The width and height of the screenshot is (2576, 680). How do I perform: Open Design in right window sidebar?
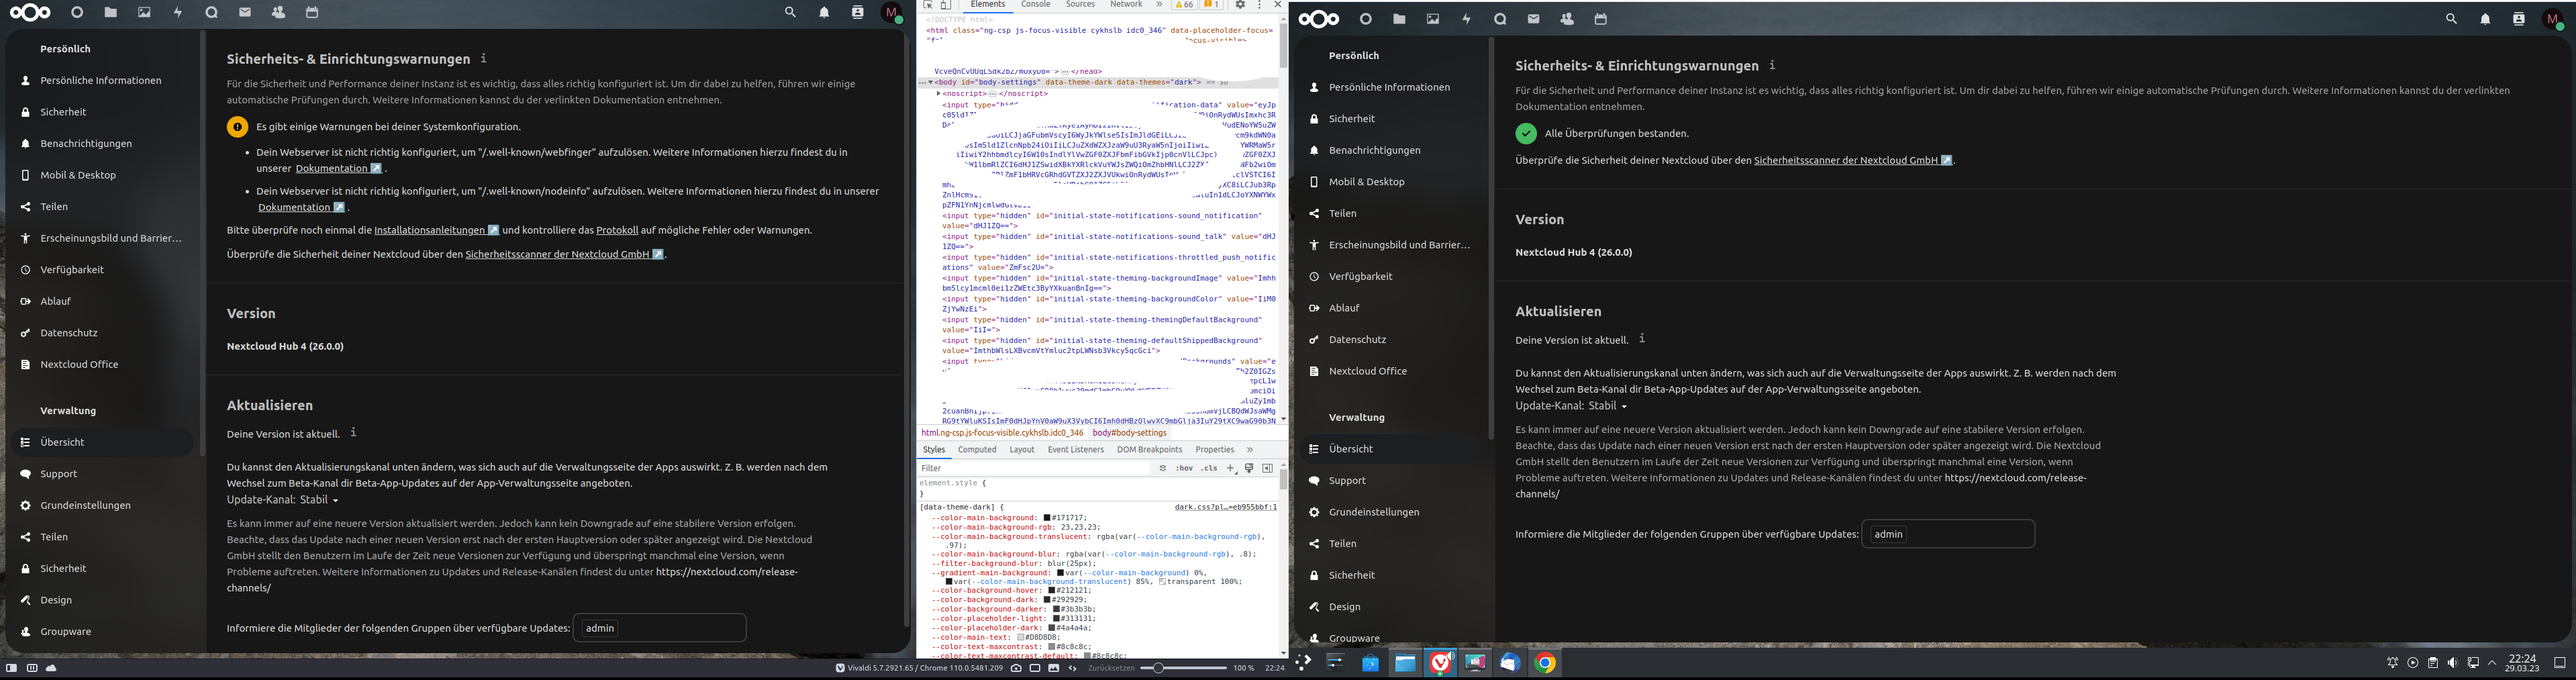click(x=1389, y=607)
